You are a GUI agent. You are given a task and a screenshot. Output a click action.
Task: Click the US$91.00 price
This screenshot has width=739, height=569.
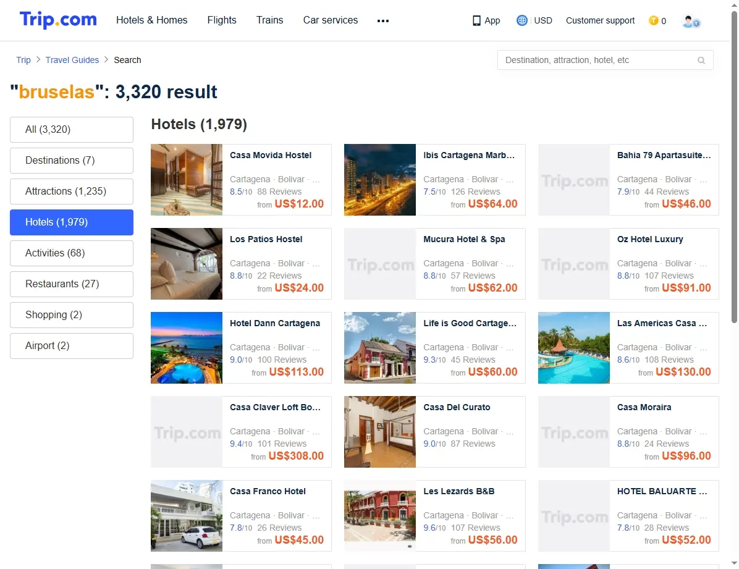686,288
